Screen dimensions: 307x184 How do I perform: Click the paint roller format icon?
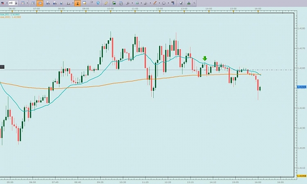pos(173,3)
